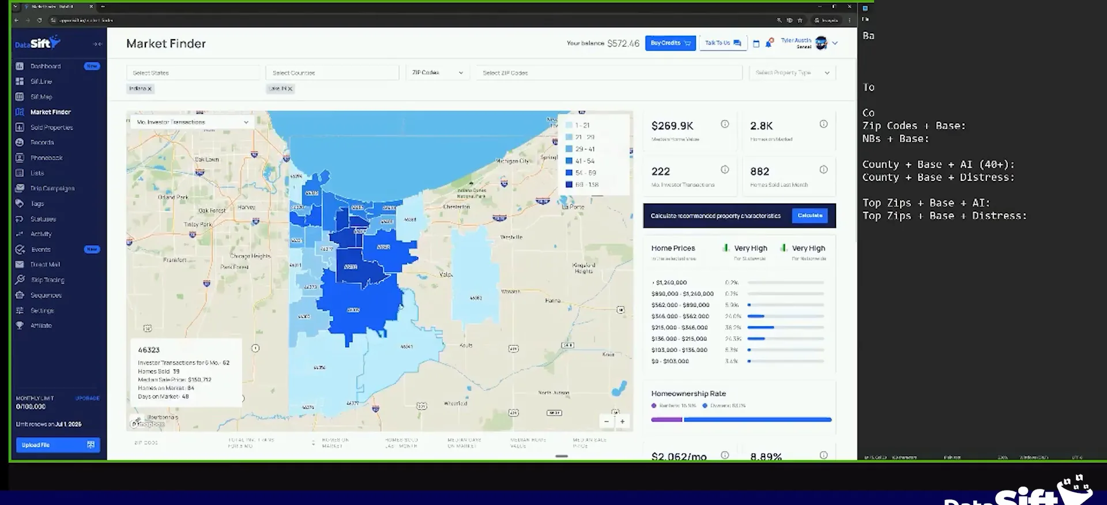Screen dimensions: 1107x505
Task: Open the Mo. Investor Transactions map metric dropdown
Action: [x=192, y=122]
